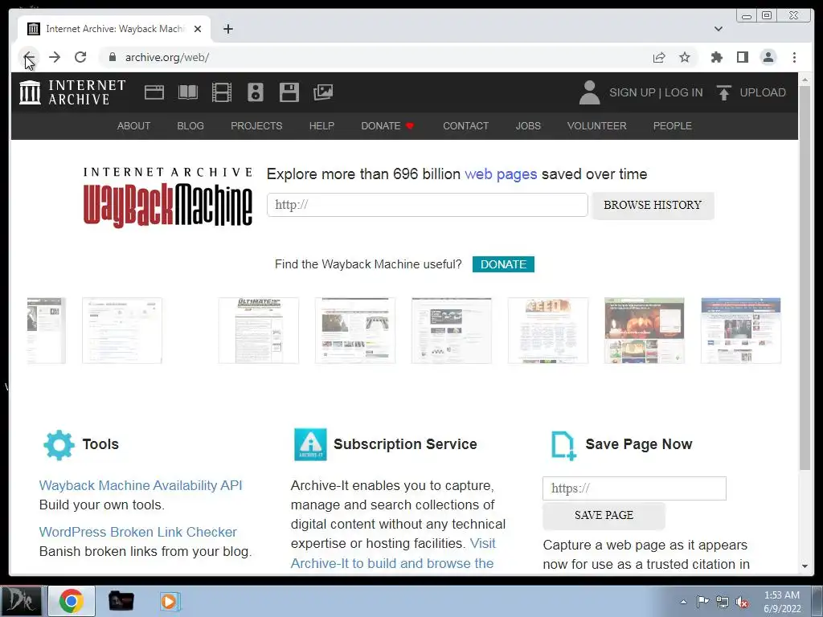Click the teal DONATE button
This screenshot has width=823, height=617.
pos(503,264)
